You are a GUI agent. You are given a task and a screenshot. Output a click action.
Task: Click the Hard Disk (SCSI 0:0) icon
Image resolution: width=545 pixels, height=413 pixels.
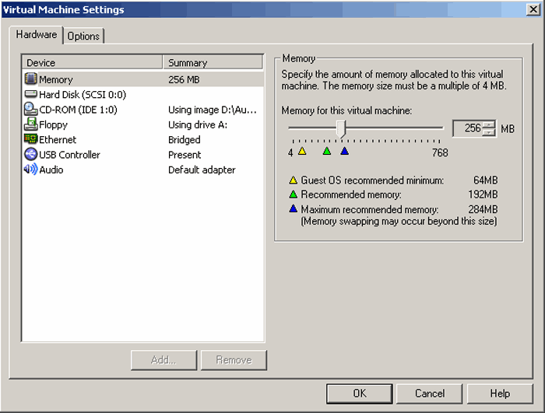[x=31, y=94]
